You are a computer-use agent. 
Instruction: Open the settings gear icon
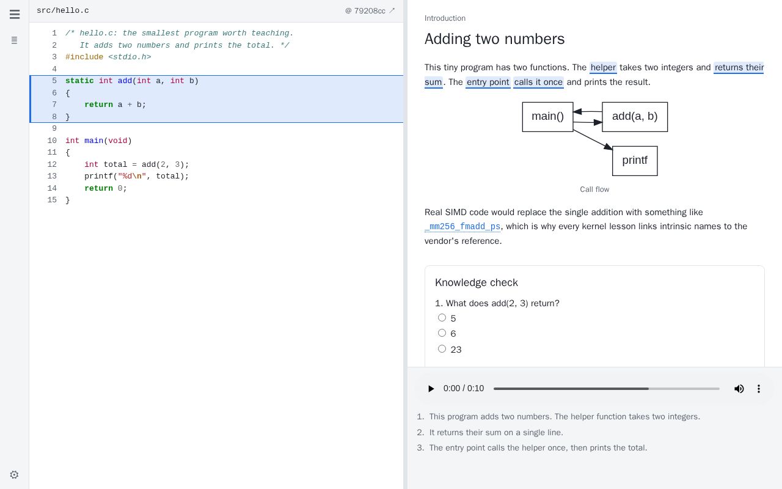point(14,474)
